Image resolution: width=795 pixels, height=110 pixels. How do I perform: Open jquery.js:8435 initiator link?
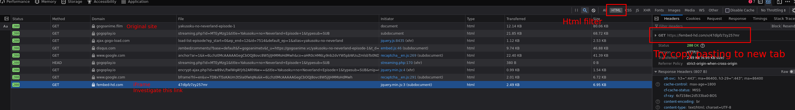click(392, 41)
